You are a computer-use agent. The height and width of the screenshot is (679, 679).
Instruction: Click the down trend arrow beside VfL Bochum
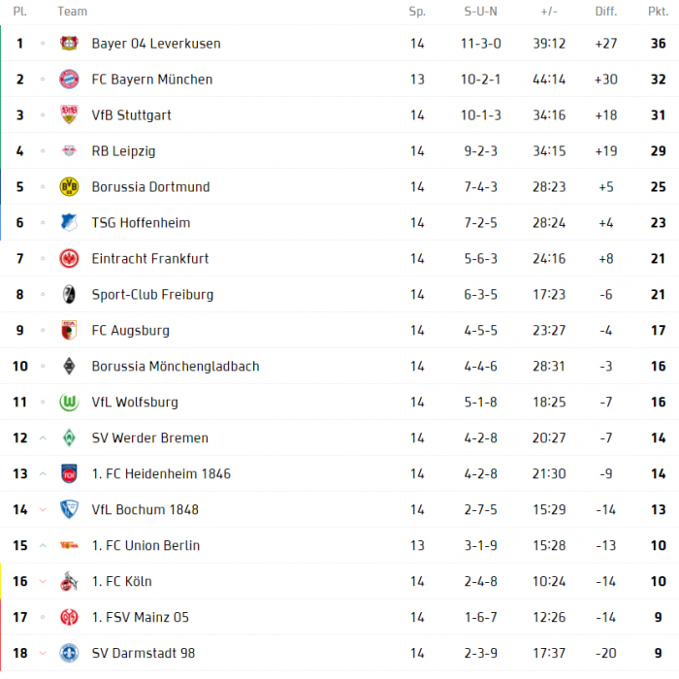[43, 509]
